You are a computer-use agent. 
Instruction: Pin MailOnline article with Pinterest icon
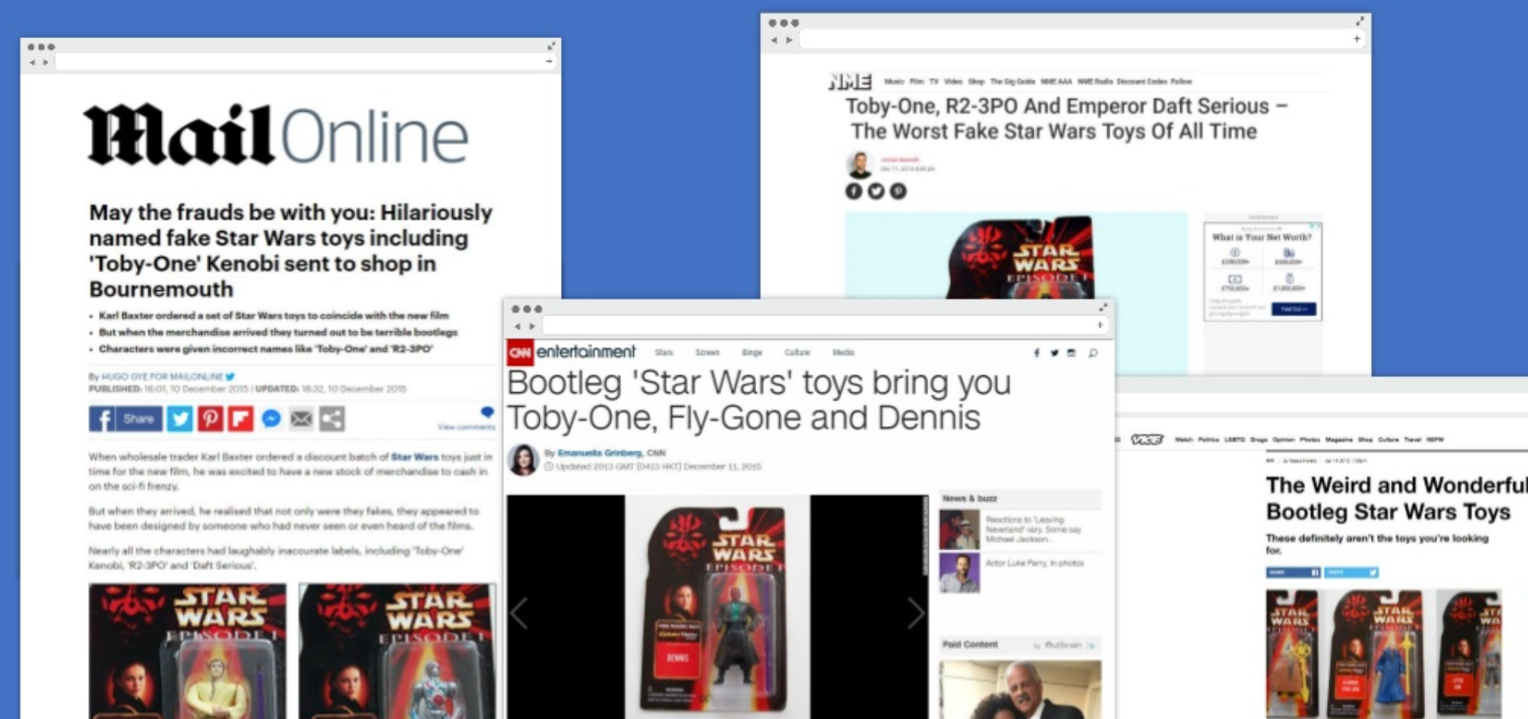point(210,418)
